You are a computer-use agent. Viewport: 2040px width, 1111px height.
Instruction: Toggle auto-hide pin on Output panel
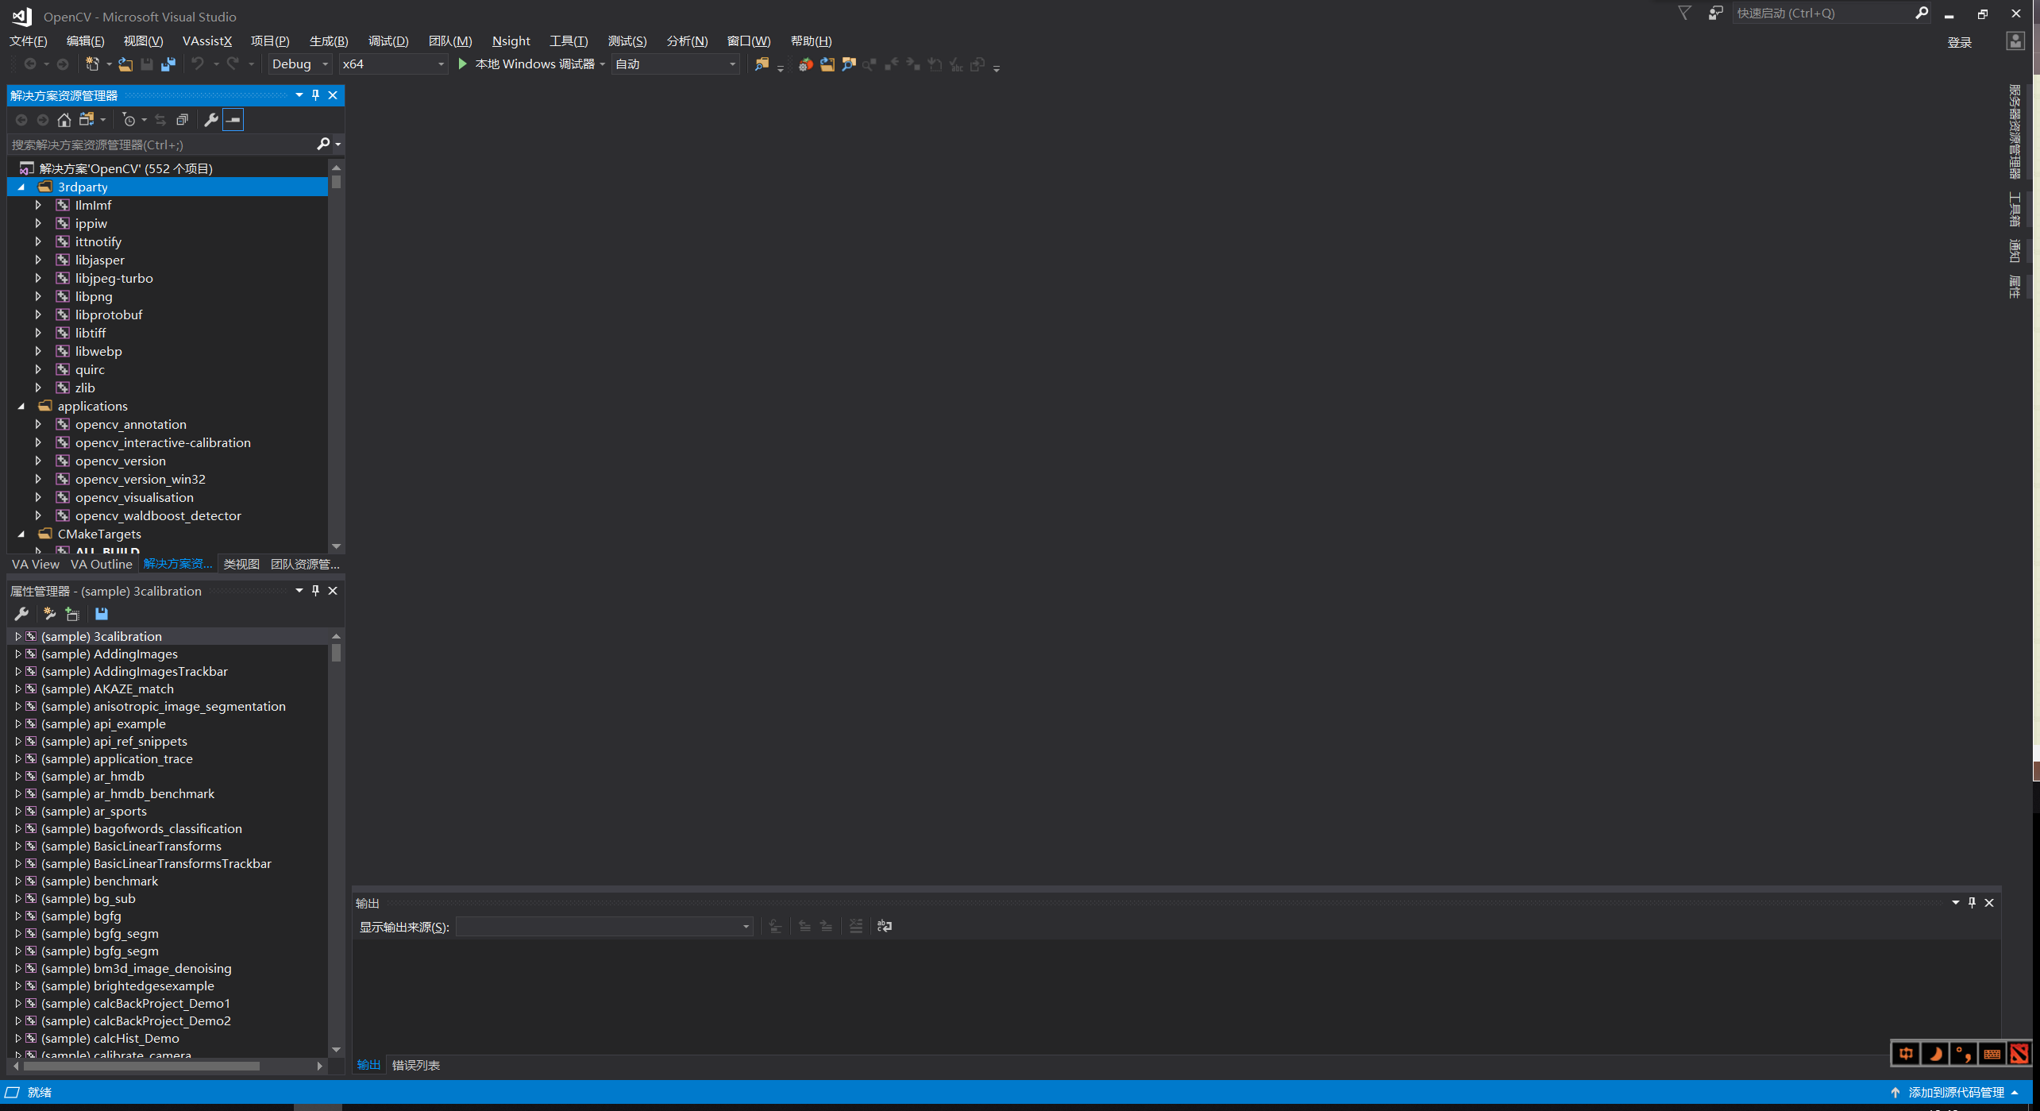pos(1972,903)
